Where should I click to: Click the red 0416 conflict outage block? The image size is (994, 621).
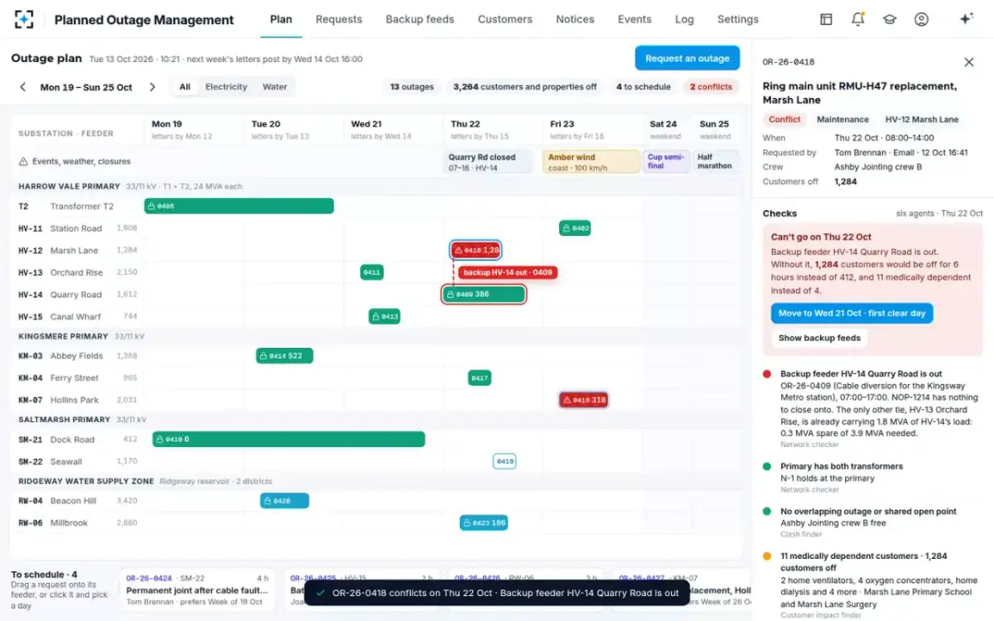click(x=584, y=400)
